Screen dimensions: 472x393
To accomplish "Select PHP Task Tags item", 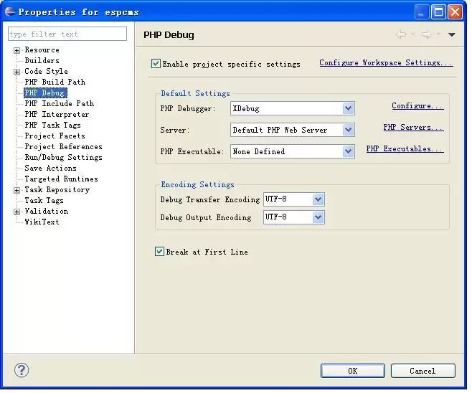I will [x=52, y=126].
